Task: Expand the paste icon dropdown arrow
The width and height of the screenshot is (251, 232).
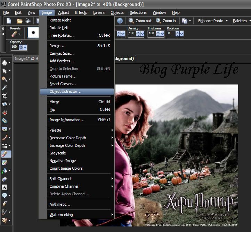Action: pyautogui.click(x=190, y=21)
